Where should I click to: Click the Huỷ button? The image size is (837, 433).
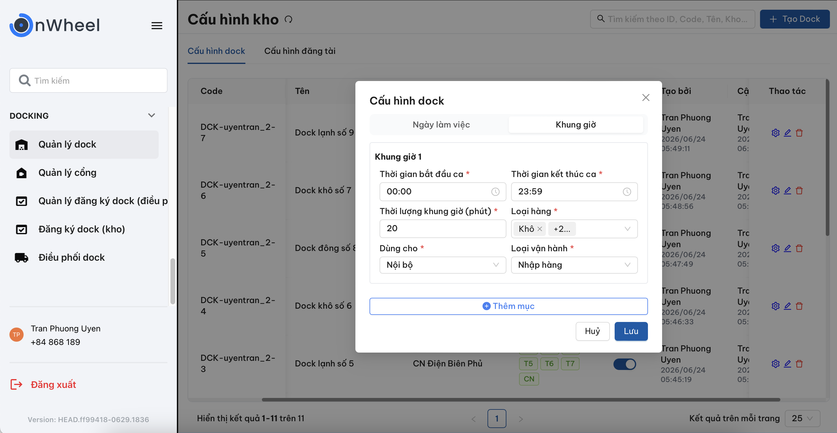[592, 331]
